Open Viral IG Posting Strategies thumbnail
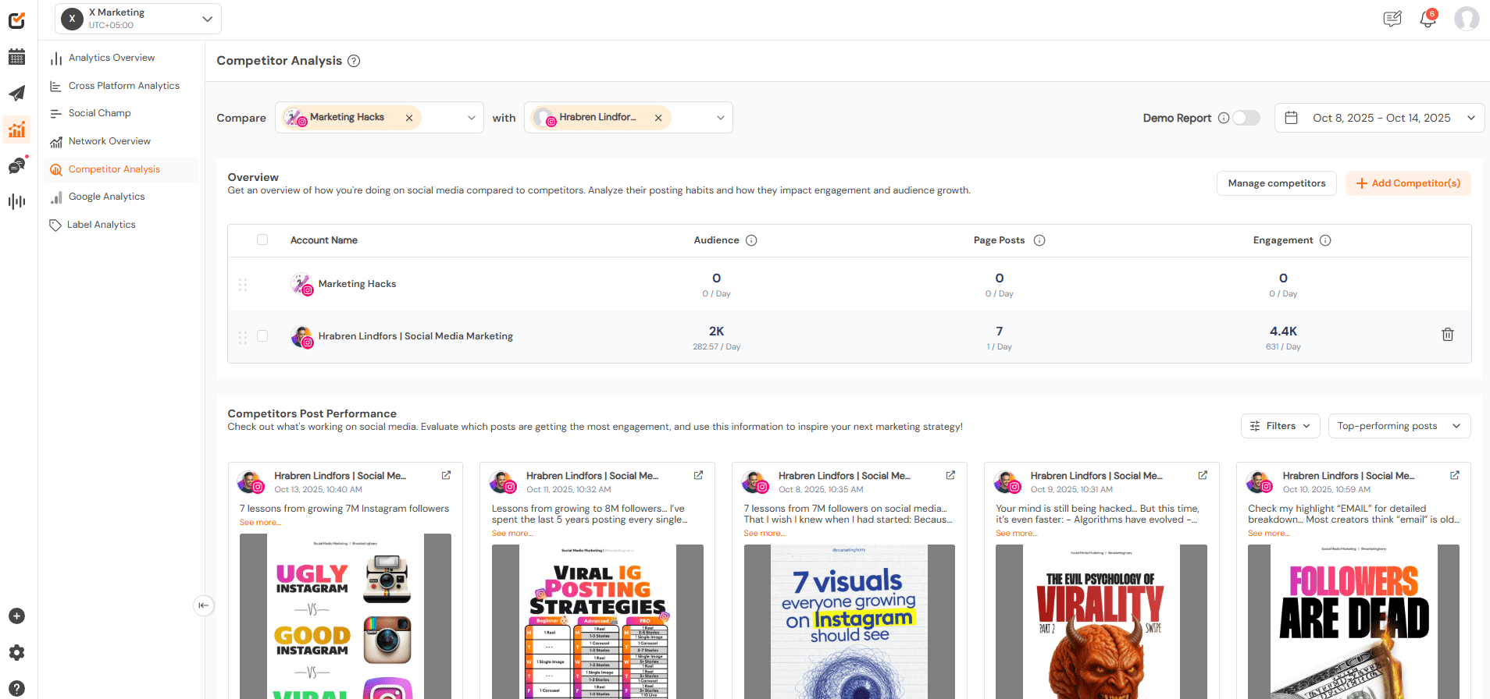The width and height of the screenshot is (1490, 699). pos(597,622)
